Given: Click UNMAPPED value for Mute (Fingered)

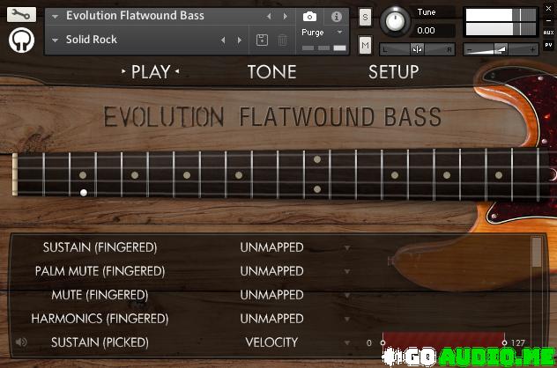Looking at the screenshot, I should click(x=271, y=295).
